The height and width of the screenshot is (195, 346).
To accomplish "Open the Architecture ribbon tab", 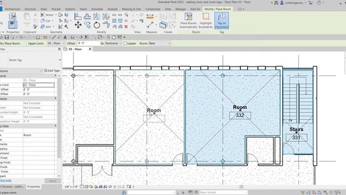I will coord(12,9).
